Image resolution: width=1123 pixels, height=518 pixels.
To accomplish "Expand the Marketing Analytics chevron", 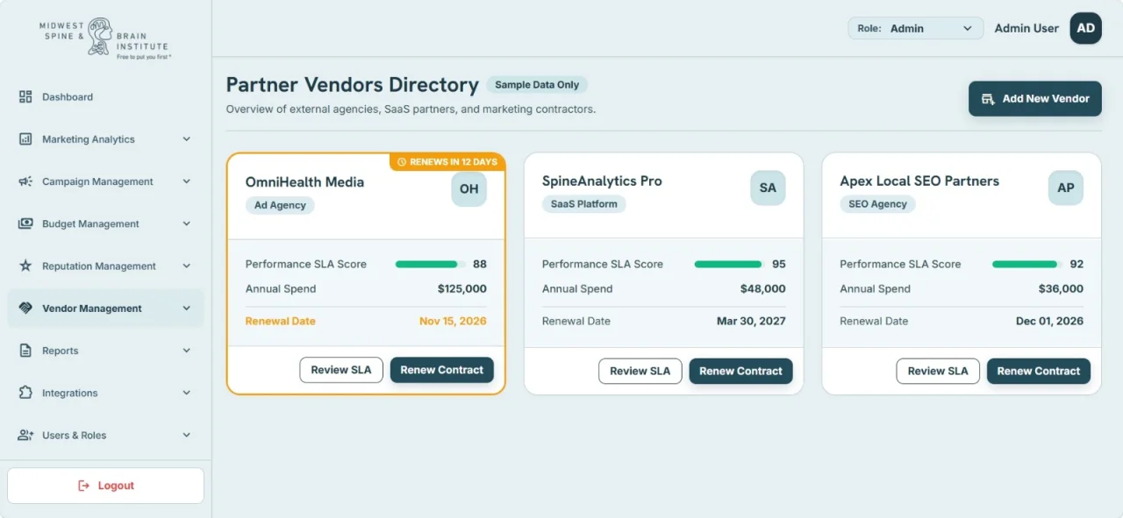I will click(186, 138).
